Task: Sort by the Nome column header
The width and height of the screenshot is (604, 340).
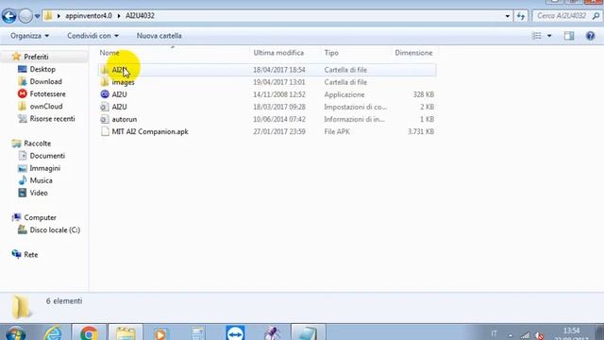Action: (109, 53)
